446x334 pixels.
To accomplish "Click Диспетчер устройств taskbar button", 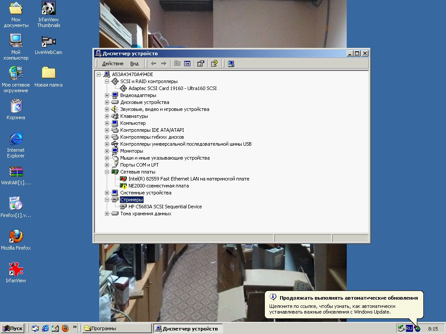I will tap(188, 329).
